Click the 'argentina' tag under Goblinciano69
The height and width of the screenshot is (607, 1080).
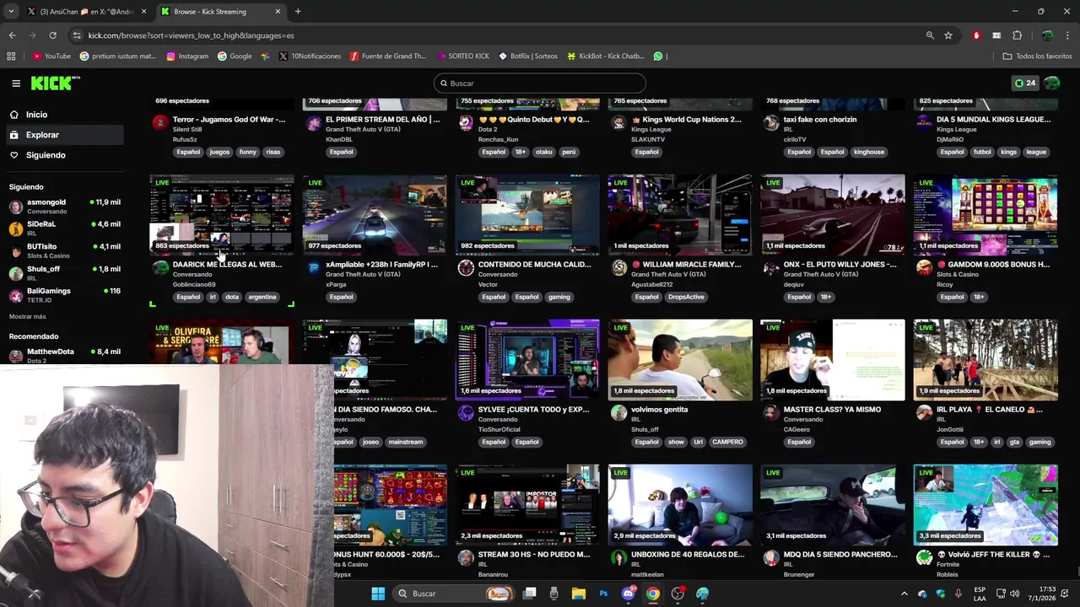pyautogui.click(x=262, y=297)
